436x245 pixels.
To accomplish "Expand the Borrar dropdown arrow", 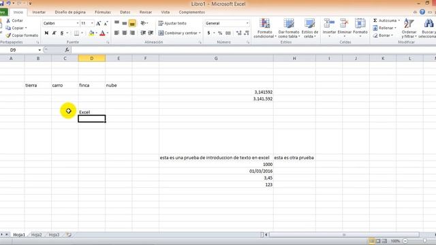I will (392, 35).
